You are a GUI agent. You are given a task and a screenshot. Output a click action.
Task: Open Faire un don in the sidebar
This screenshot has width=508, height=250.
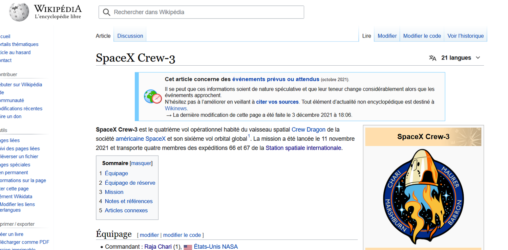(x=10, y=116)
